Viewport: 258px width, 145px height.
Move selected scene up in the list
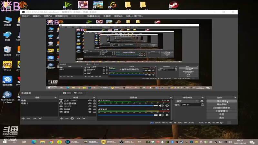pyautogui.click(x=35, y=118)
